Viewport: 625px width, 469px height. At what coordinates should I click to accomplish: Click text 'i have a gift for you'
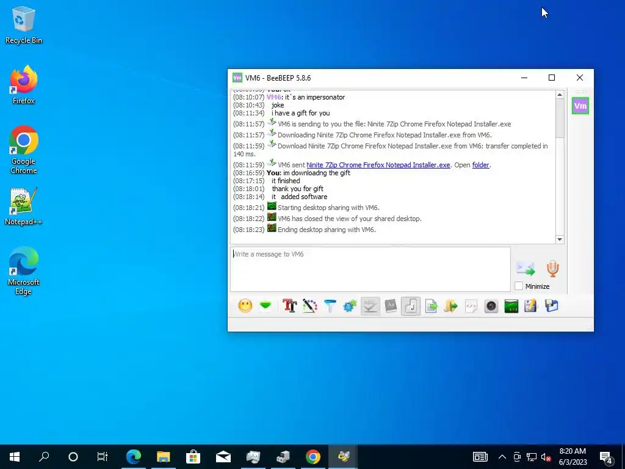coord(300,113)
